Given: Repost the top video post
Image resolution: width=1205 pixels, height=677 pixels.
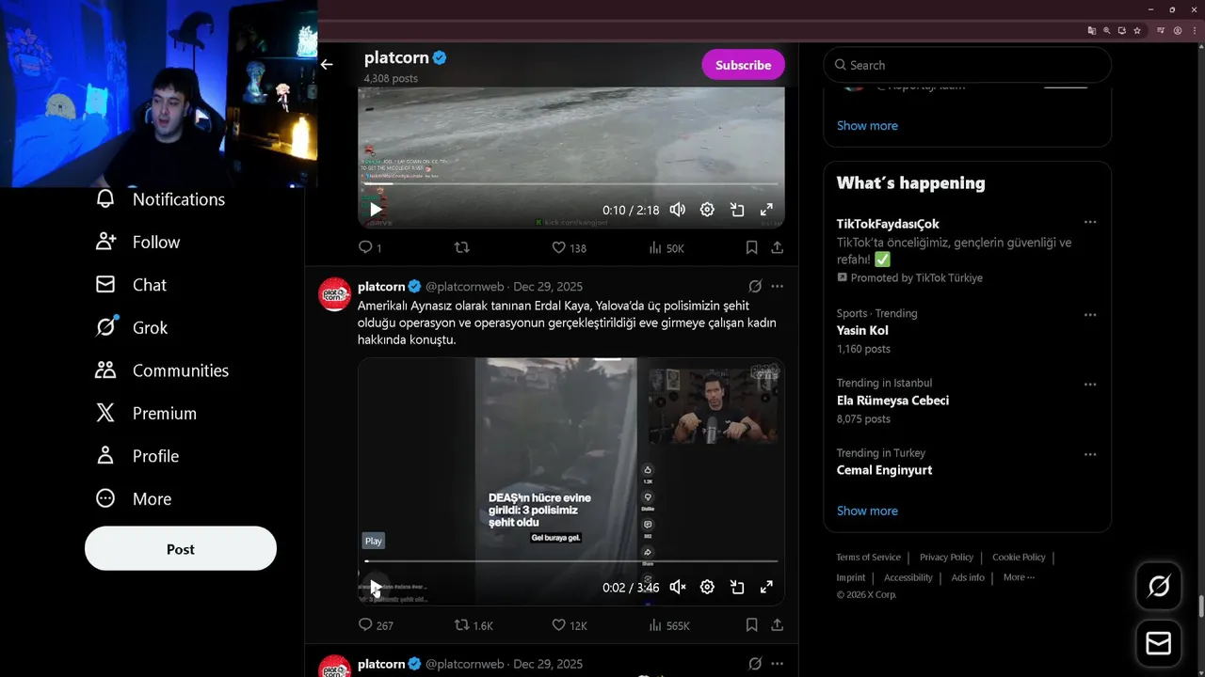Looking at the screenshot, I should pos(461,247).
